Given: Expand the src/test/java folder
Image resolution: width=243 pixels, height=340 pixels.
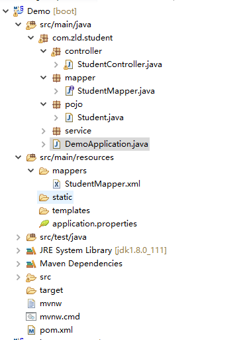Looking at the screenshot, I should (x=19, y=237).
